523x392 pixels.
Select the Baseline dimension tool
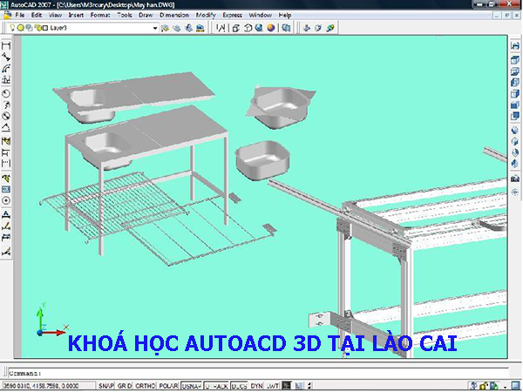[x=6, y=152]
